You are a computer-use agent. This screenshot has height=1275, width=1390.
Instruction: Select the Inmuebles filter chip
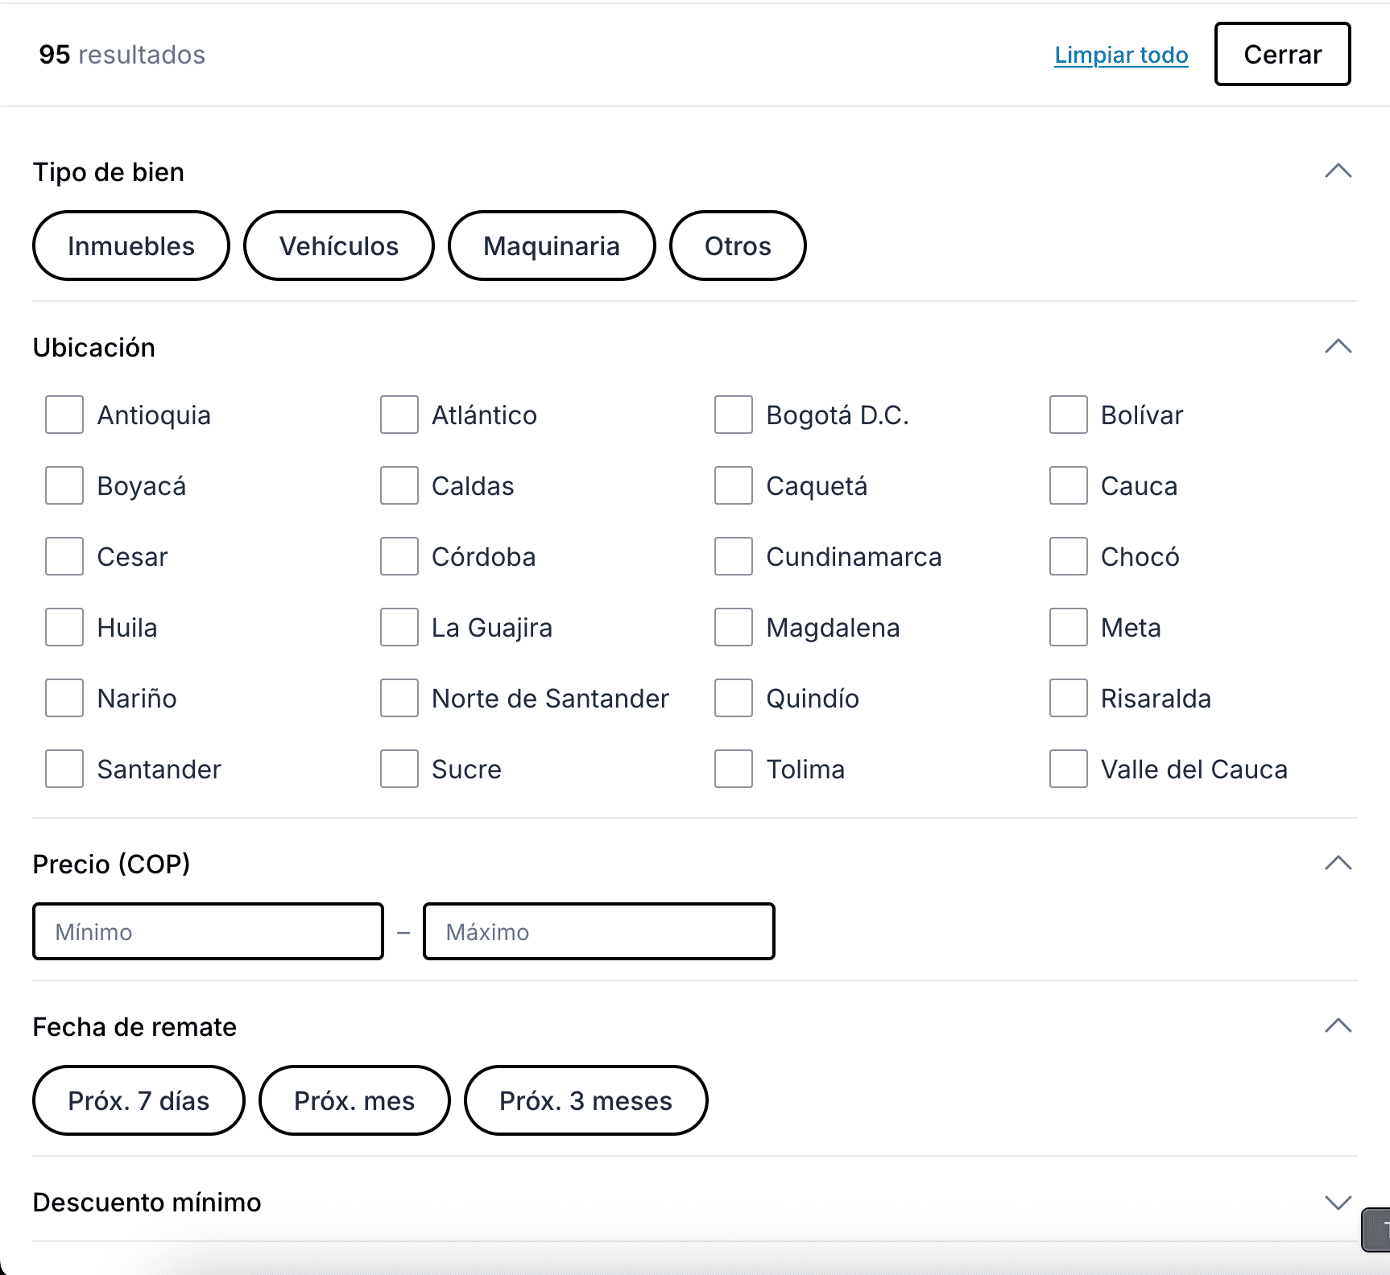[x=131, y=246]
